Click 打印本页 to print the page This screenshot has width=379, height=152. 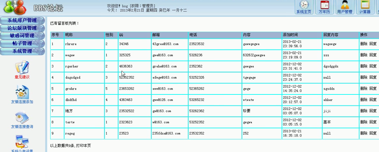[83, 146]
